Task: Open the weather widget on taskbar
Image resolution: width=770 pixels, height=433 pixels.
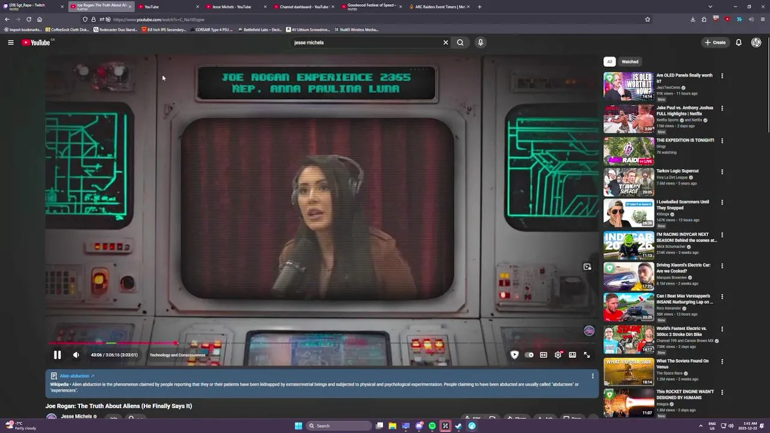Action: [21, 426]
